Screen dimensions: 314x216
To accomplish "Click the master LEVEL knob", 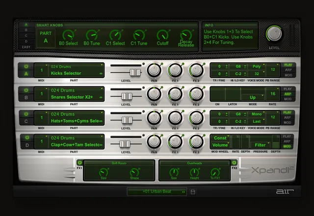I will tap(274, 33).
